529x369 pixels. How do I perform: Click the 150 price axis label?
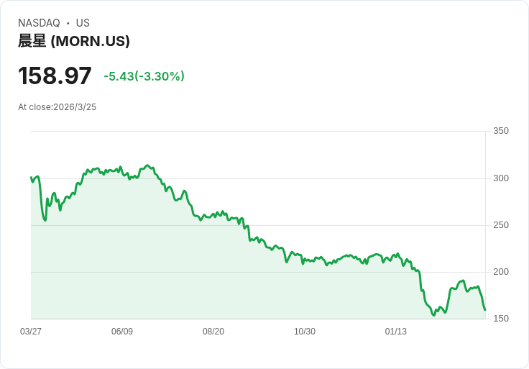point(501,319)
